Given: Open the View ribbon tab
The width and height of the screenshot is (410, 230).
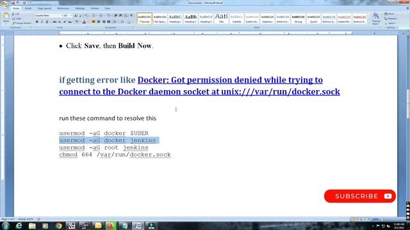Looking at the screenshot, I should [x=107, y=8].
